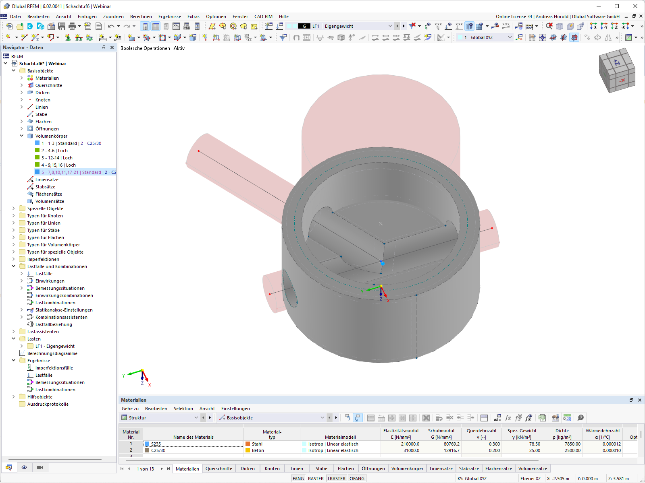Open the CAD-BIM menu

pyautogui.click(x=263, y=17)
